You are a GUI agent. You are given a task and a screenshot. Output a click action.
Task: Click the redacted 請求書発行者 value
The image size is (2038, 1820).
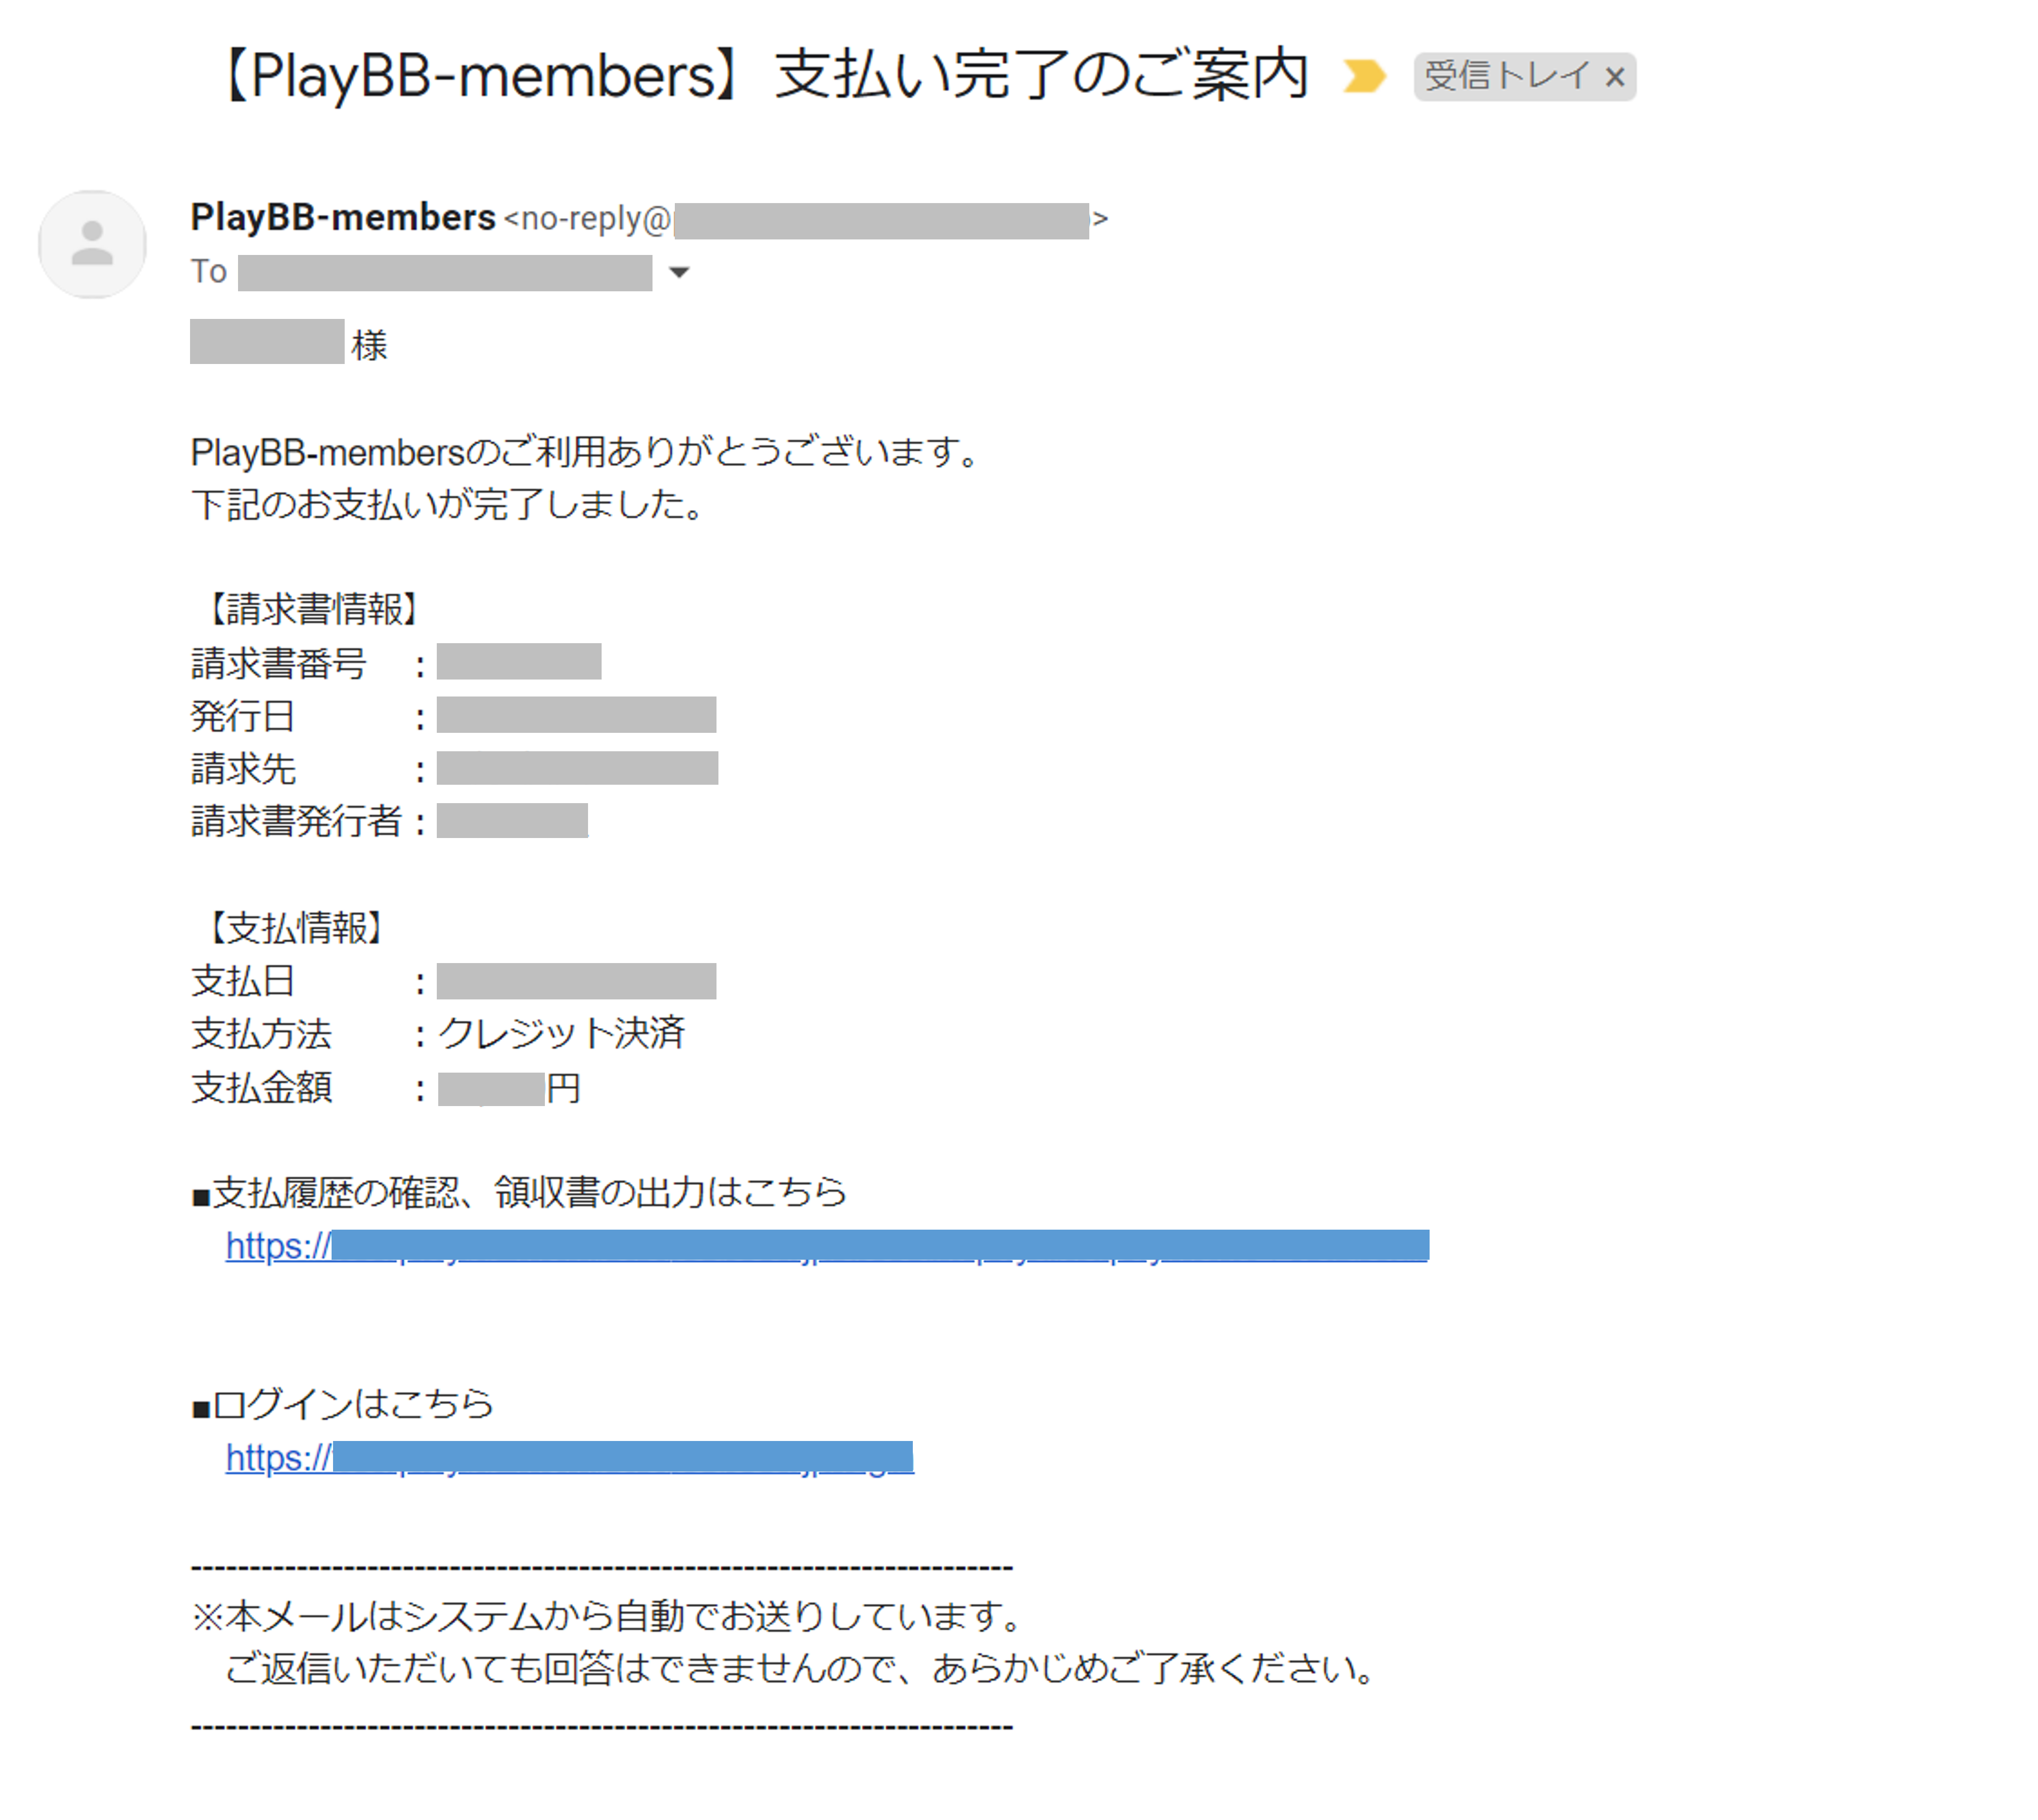click(x=512, y=820)
